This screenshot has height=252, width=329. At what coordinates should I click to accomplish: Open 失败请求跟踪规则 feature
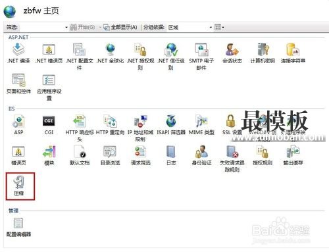click(x=232, y=159)
